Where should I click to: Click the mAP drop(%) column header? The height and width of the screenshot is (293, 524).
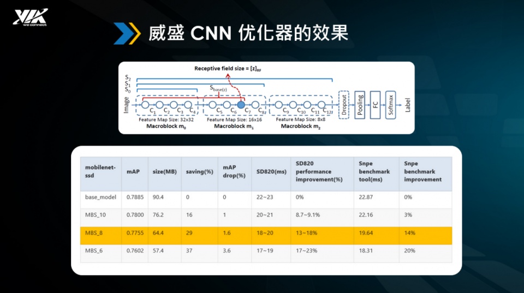click(234, 171)
